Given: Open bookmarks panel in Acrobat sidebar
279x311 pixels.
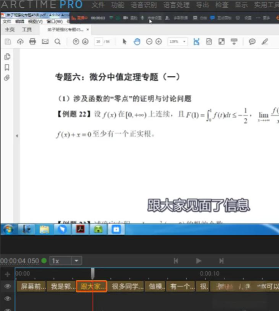Looking at the screenshot, I should coord(7,67).
